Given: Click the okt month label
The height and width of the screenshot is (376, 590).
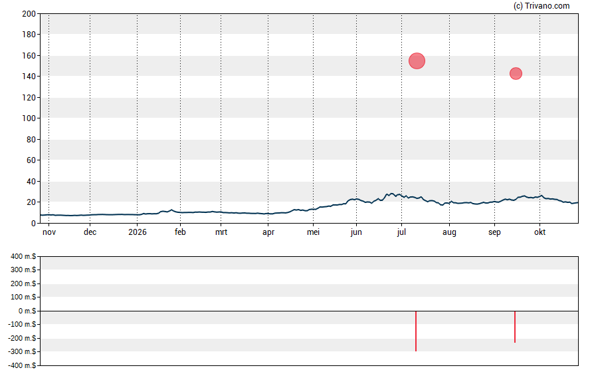Looking at the screenshot, I should click(540, 232).
